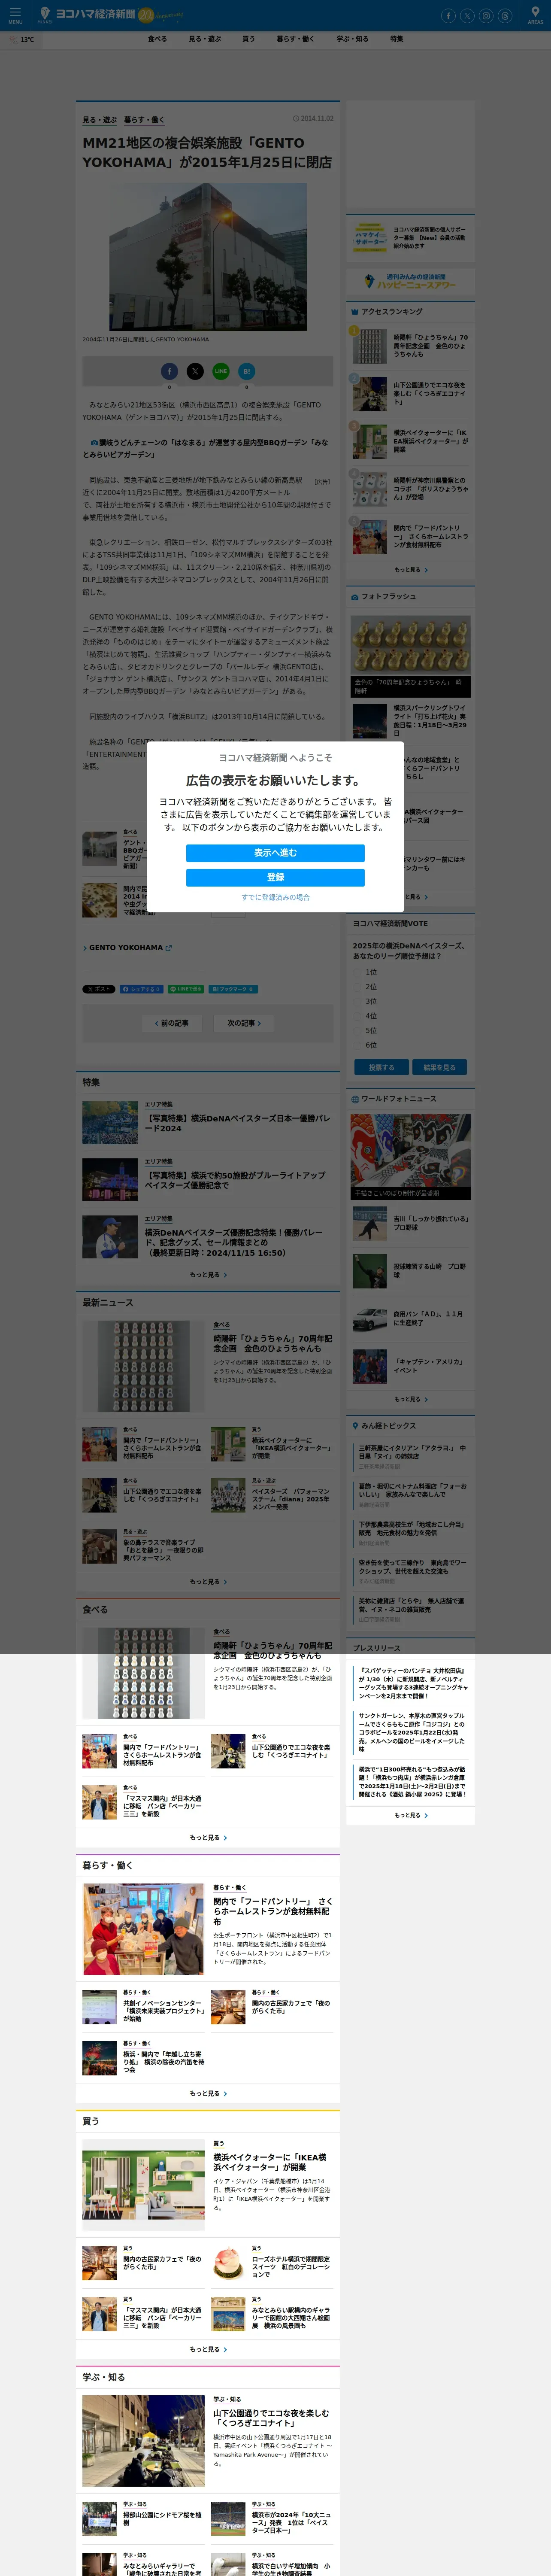Open the Instagram icon in header
The height and width of the screenshot is (2576, 551).
pyautogui.click(x=486, y=16)
